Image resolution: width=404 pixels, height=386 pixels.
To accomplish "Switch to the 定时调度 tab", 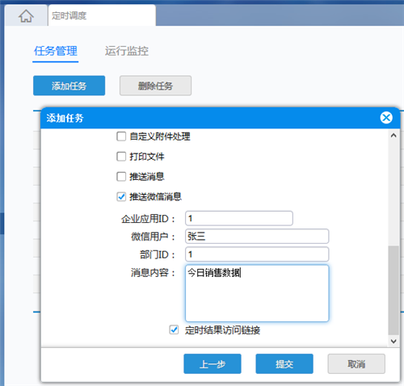I will point(102,15).
